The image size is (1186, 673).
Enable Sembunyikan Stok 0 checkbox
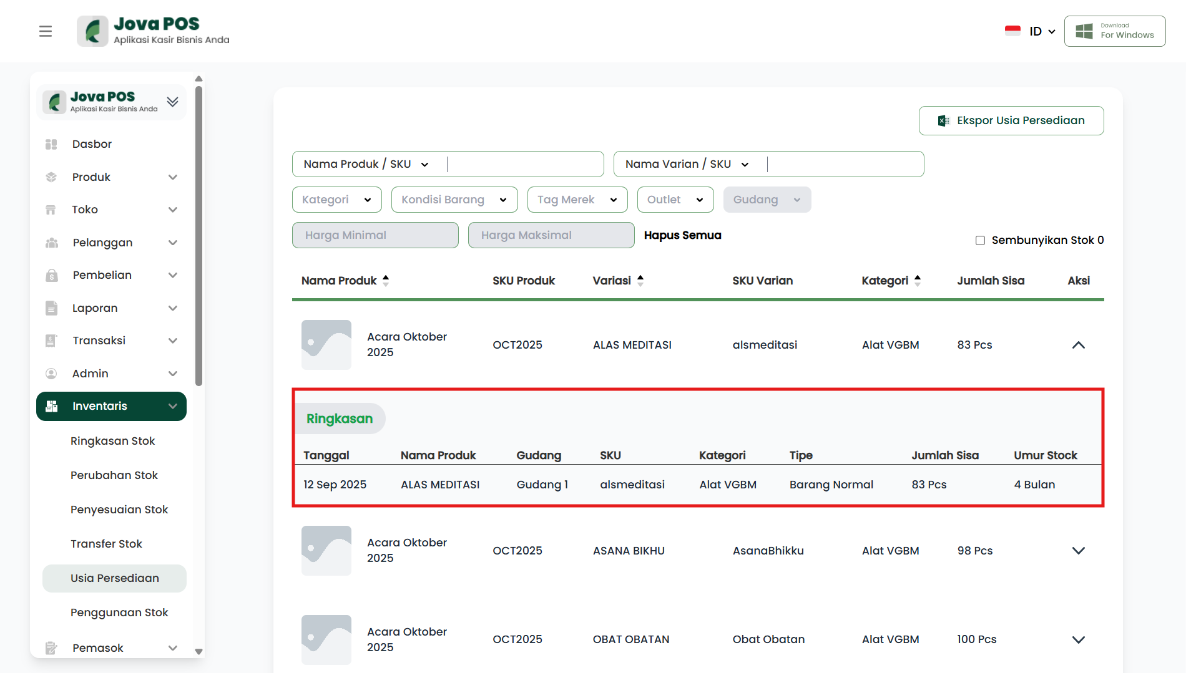click(x=980, y=240)
